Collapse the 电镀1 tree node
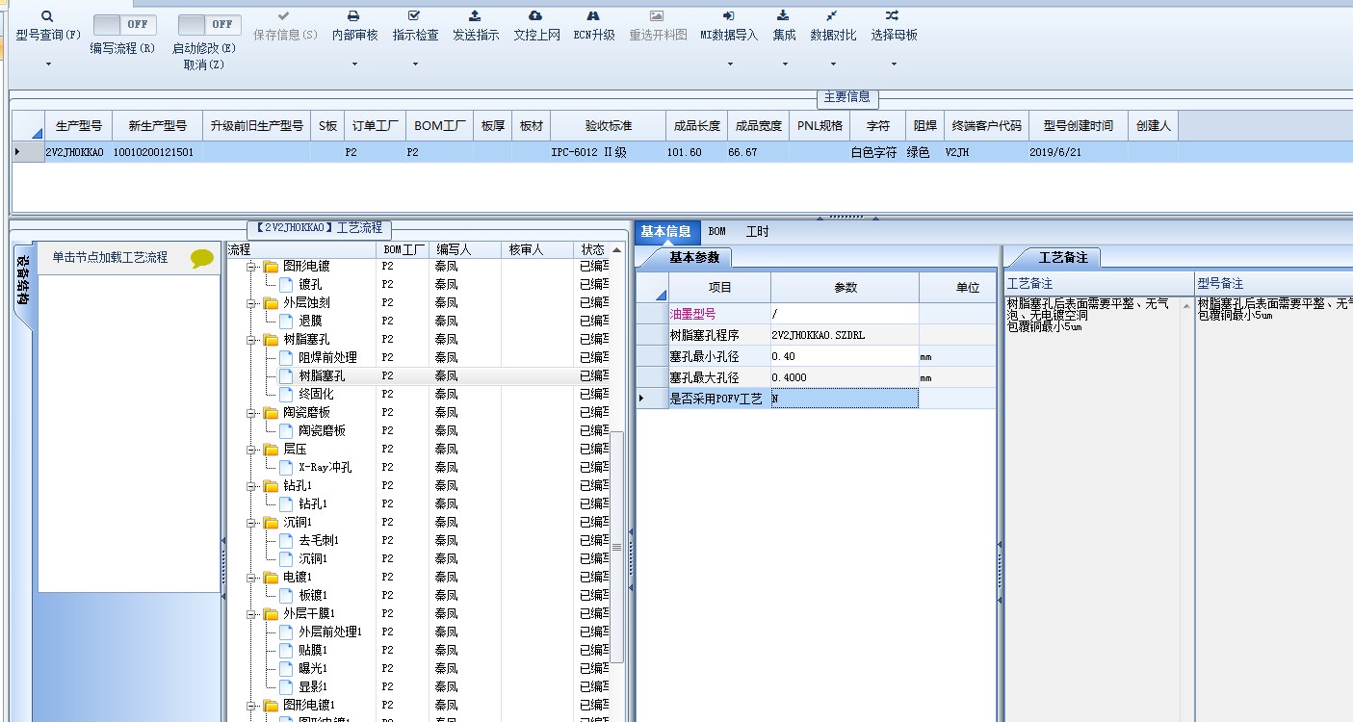 tap(251, 578)
